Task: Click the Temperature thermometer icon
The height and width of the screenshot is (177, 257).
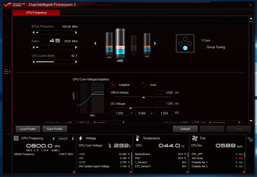Action: point(138,138)
